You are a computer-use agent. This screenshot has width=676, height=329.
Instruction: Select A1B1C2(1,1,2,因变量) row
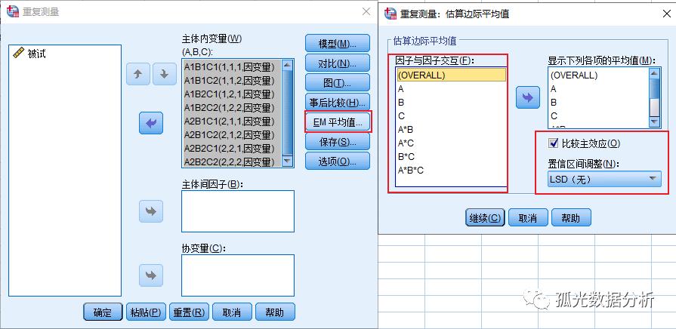point(232,81)
